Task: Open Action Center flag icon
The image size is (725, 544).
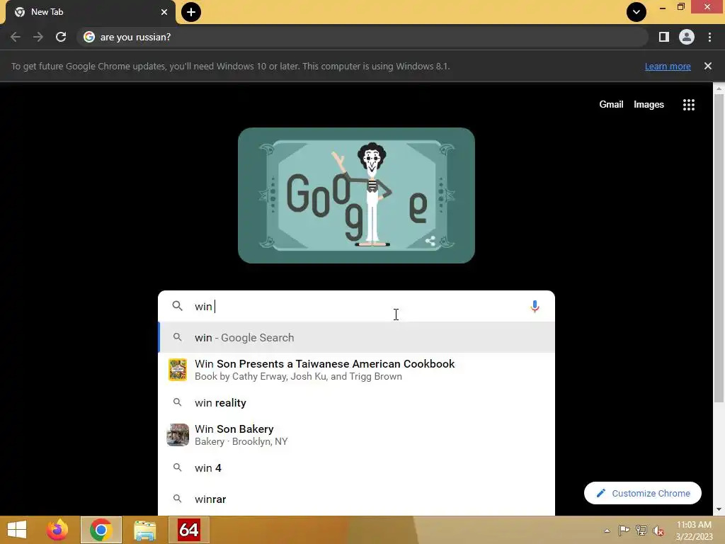Action: 624,530
